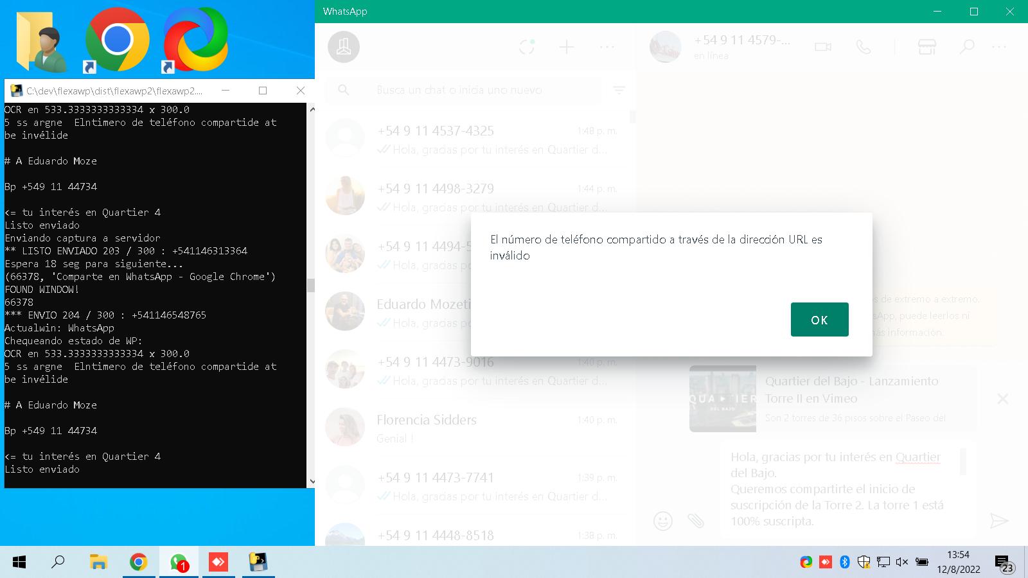This screenshot has width=1028, height=578.
Task: Open the Windows Start menu
Action: 19,563
